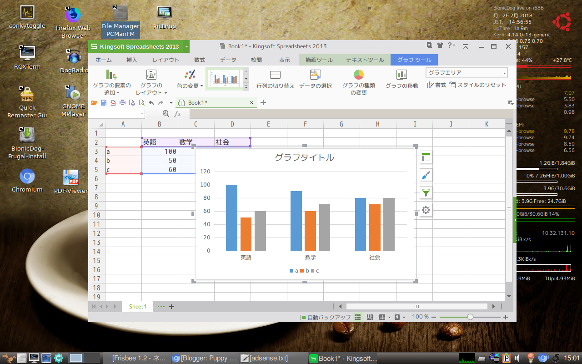Screen dimensions: 582x364
Task: Click the chart elements button beside the chart
Action: point(426,157)
